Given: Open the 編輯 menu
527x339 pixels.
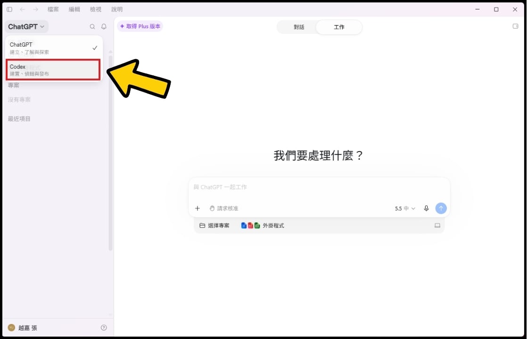Looking at the screenshot, I should (74, 9).
